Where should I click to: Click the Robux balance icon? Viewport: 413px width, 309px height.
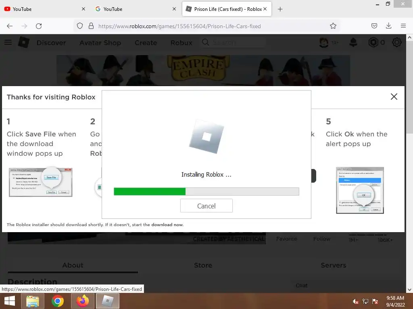click(373, 42)
